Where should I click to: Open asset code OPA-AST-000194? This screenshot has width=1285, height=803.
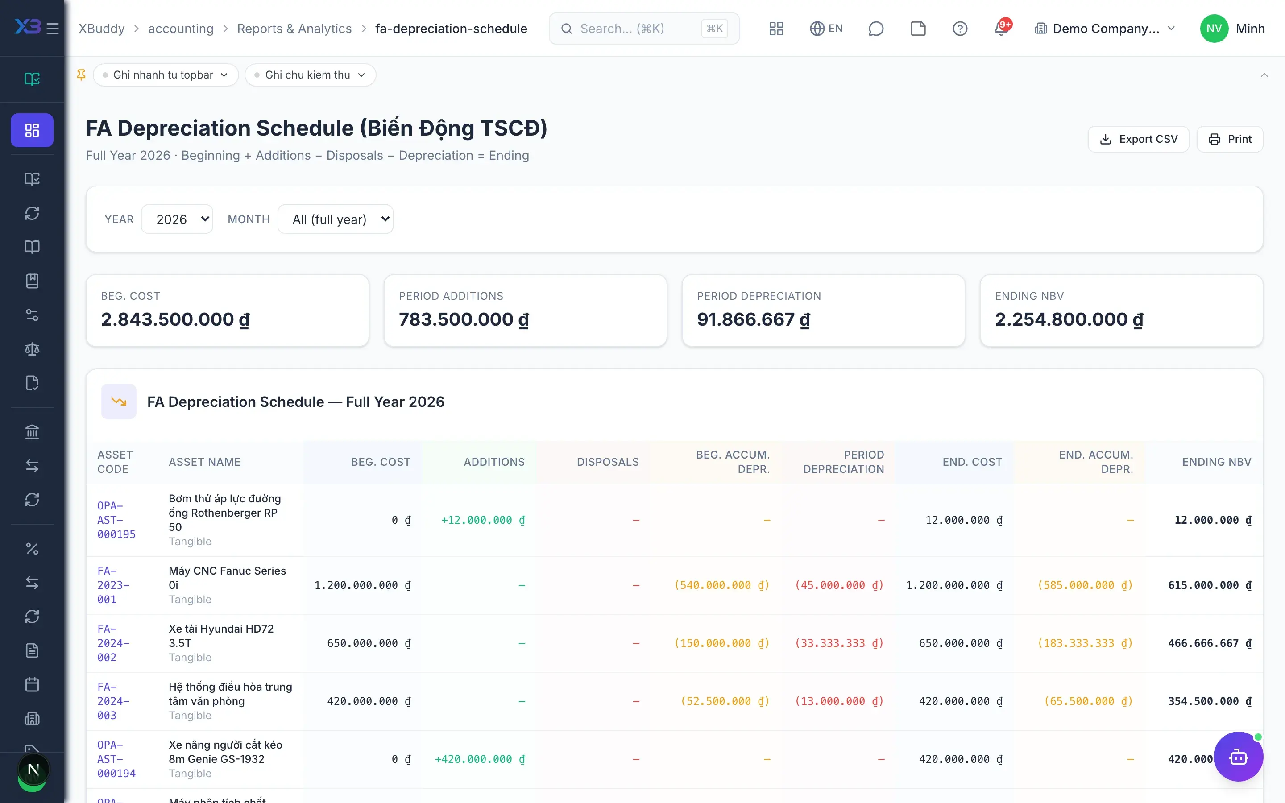click(116, 759)
